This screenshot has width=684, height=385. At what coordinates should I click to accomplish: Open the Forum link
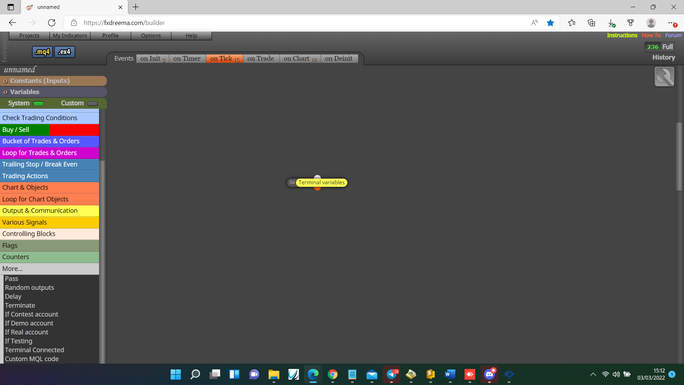tap(673, 35)
